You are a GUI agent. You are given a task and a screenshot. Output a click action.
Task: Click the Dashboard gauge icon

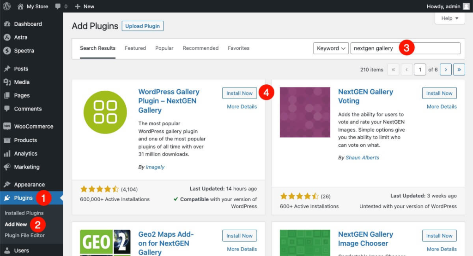7,24
